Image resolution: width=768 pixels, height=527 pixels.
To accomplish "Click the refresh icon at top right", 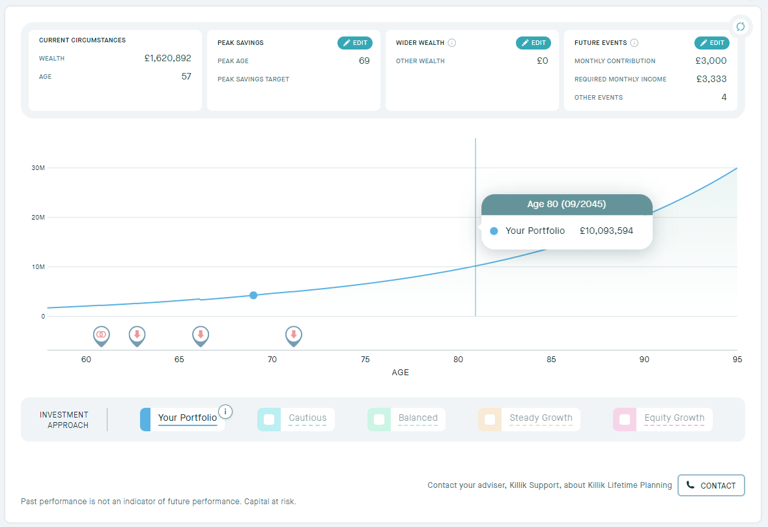I will (740, 27).
